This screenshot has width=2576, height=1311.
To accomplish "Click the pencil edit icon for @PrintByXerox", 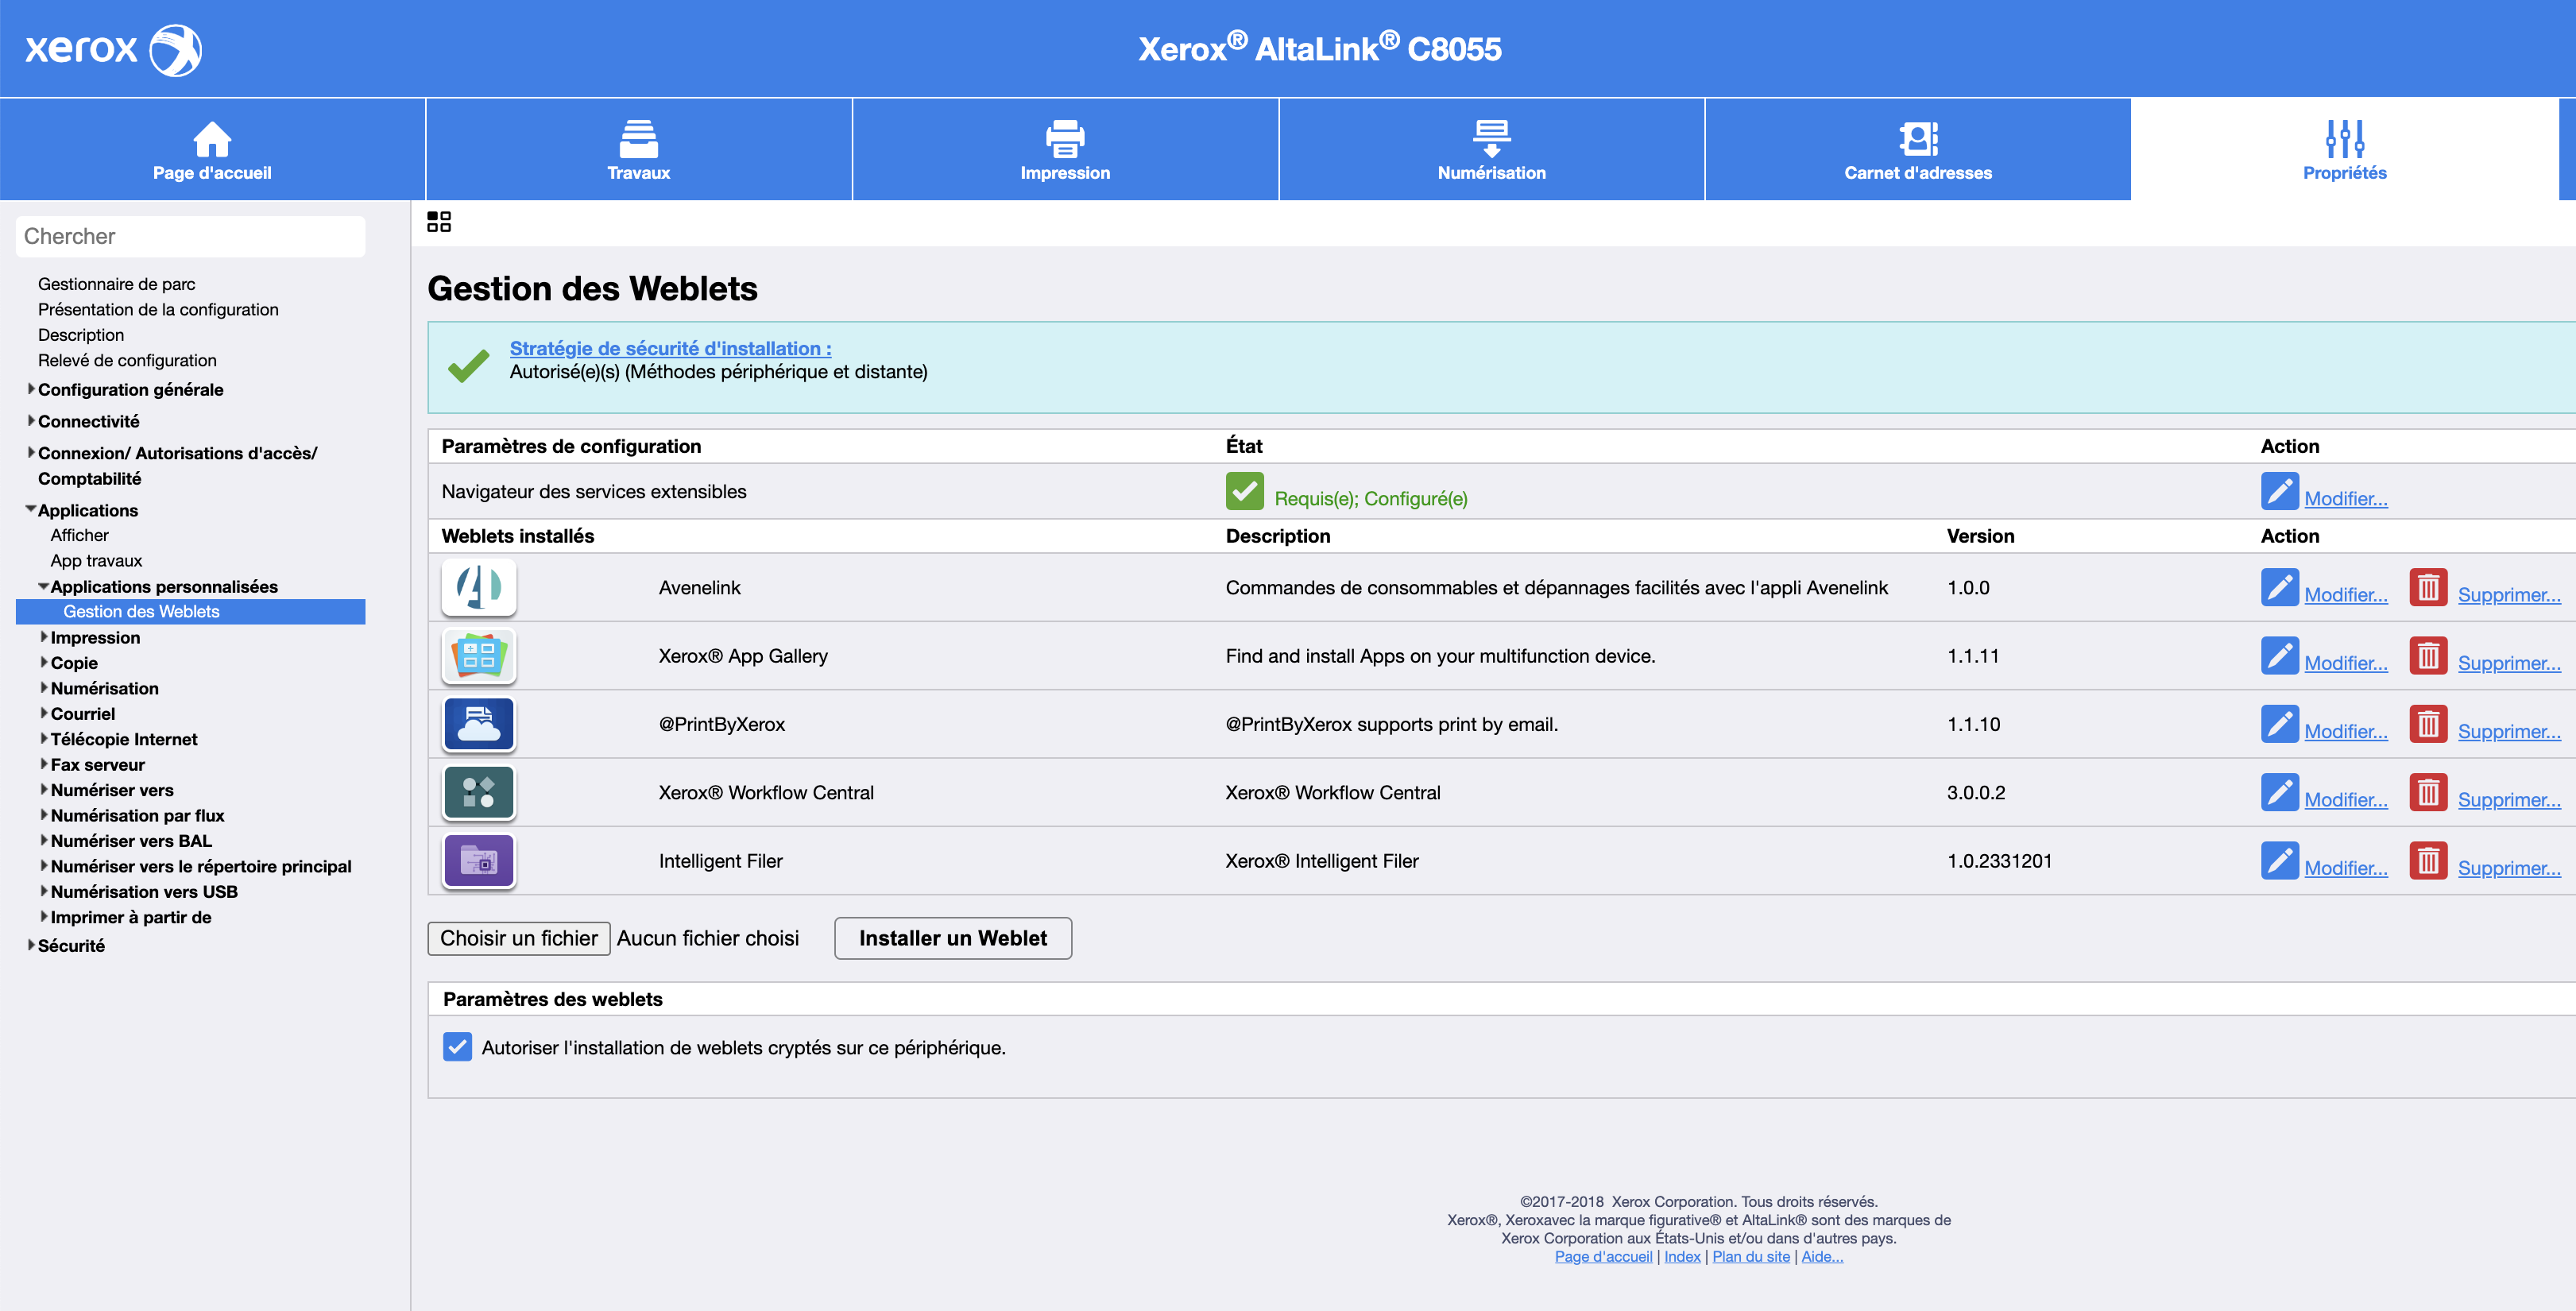I will (2279, 724).
